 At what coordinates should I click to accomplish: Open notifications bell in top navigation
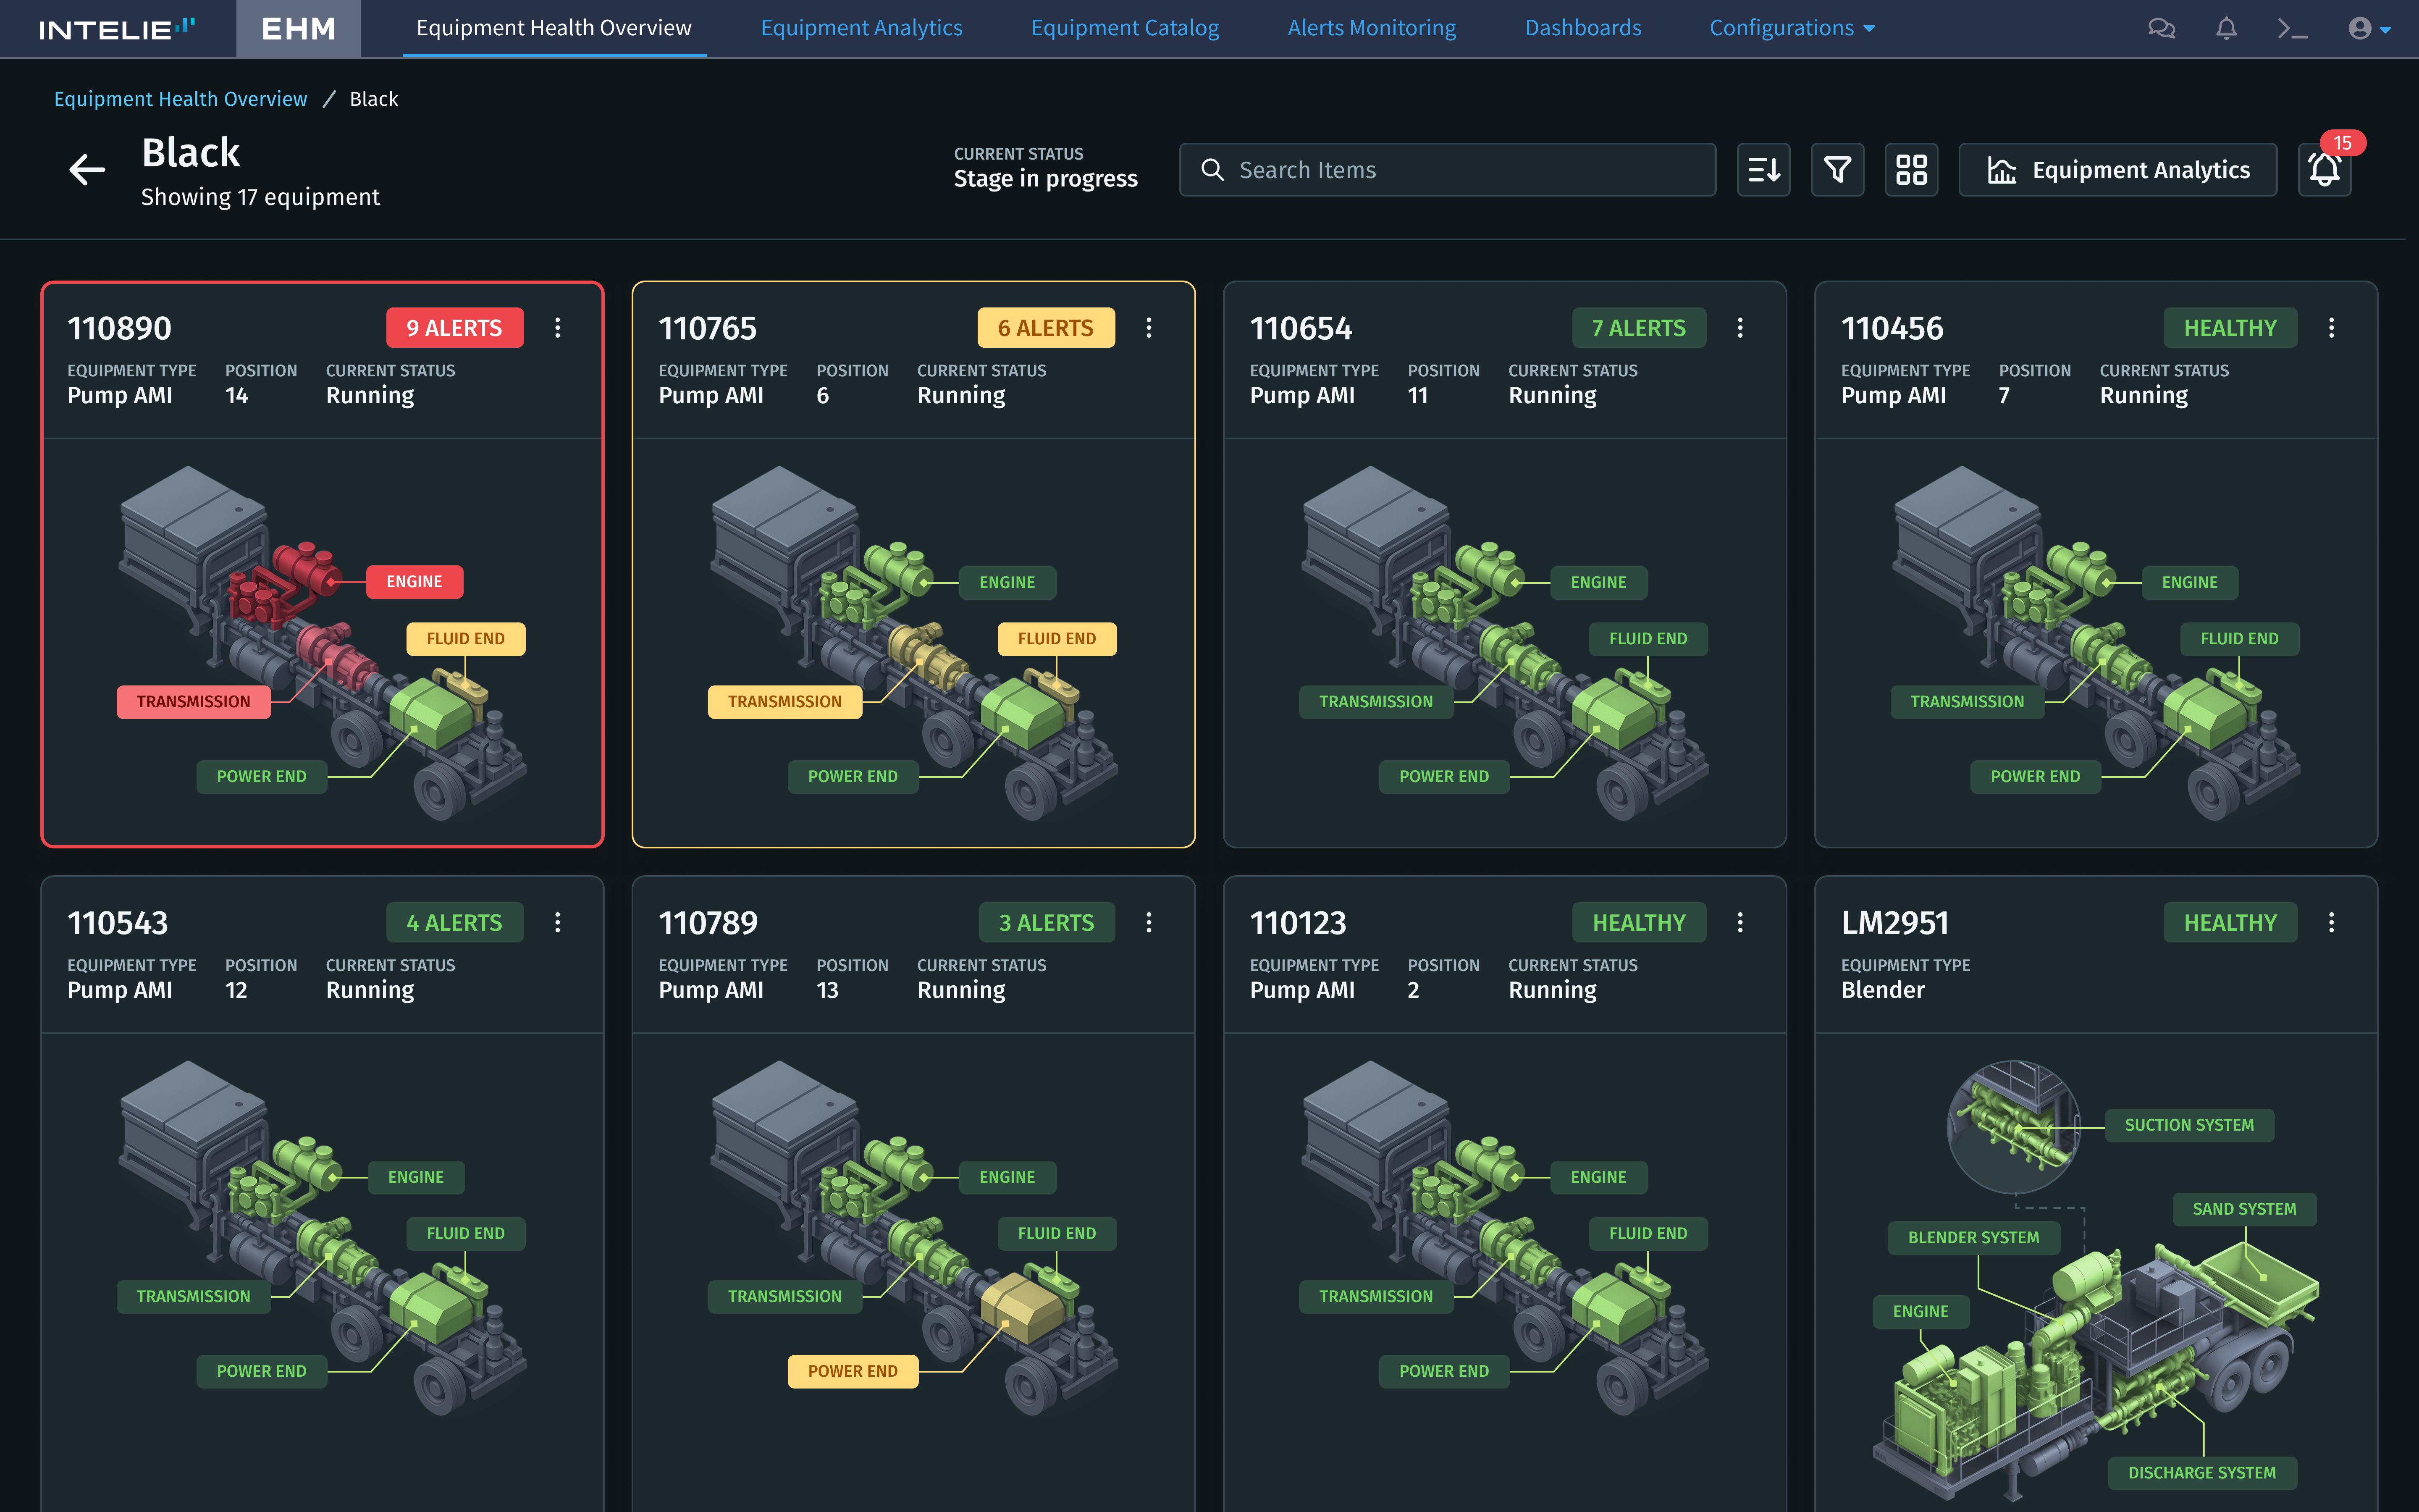coord(2226,28)
